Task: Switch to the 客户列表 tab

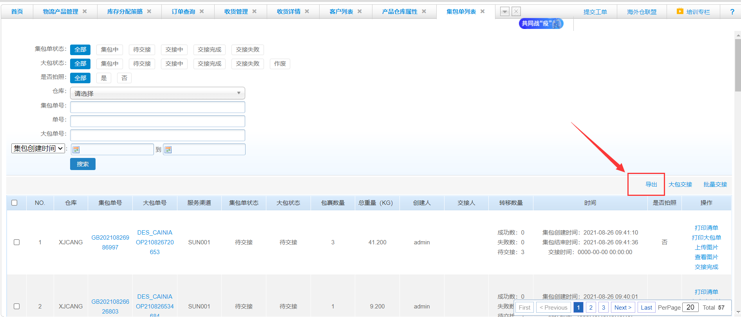Action: coord(341,12)
